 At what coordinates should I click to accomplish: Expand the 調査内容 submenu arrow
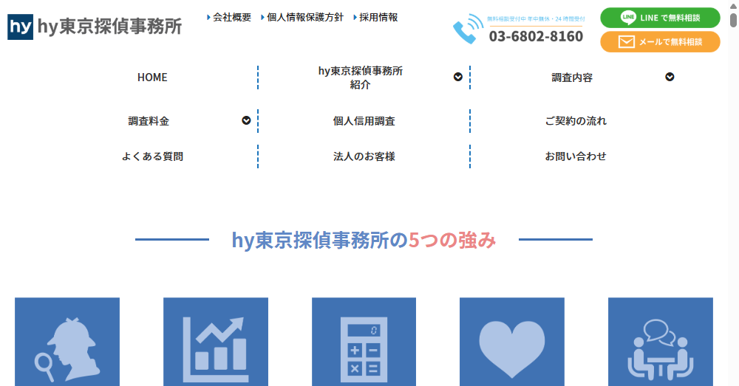point(670,77)
